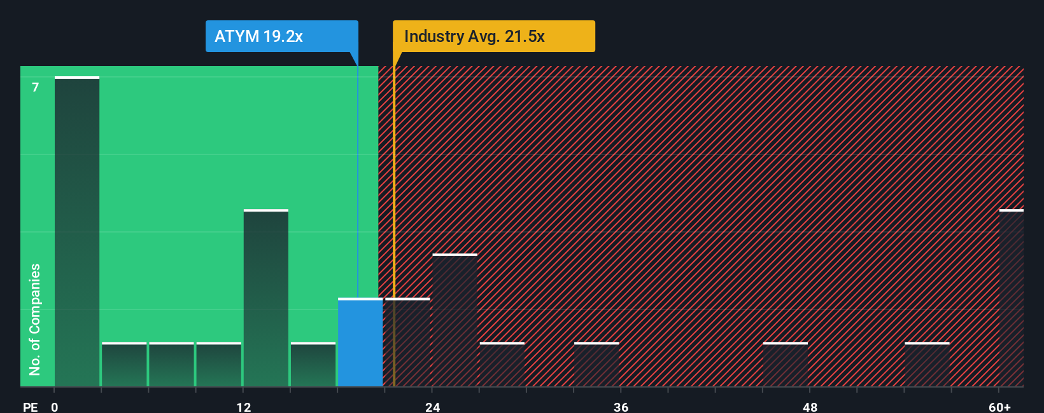Click the "No. of Companies" axis title
This screenshot has height=413, width=1044.
click(x=35, y=319)
